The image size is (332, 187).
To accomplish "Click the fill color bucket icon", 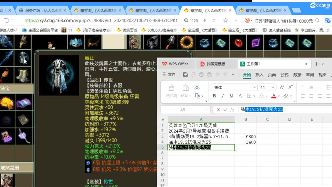I will click(x=262, y=96).
